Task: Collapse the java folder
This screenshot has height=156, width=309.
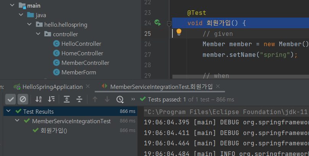Action: click(x=21, y=14)
